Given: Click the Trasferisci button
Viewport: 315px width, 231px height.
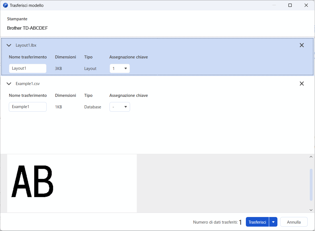Looking at the screenshot, I should (257, 222).
